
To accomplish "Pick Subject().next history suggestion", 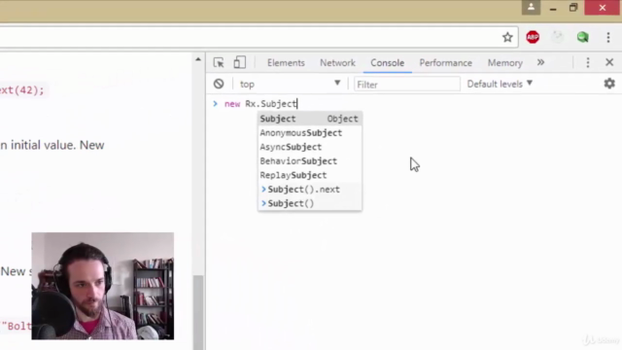I will tap(309, 190).
